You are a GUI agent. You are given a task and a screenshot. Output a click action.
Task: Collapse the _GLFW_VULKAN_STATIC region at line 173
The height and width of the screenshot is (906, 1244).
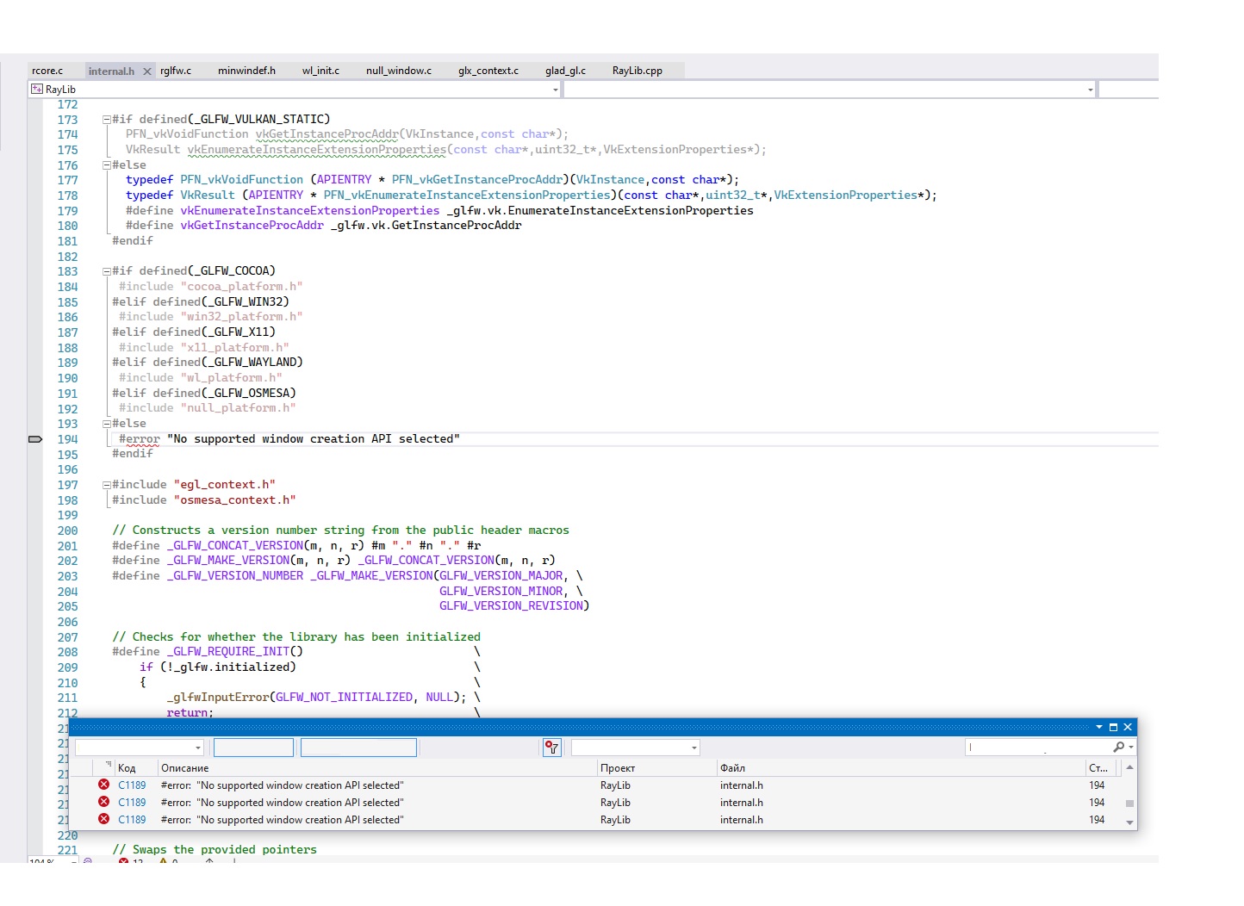105,119
